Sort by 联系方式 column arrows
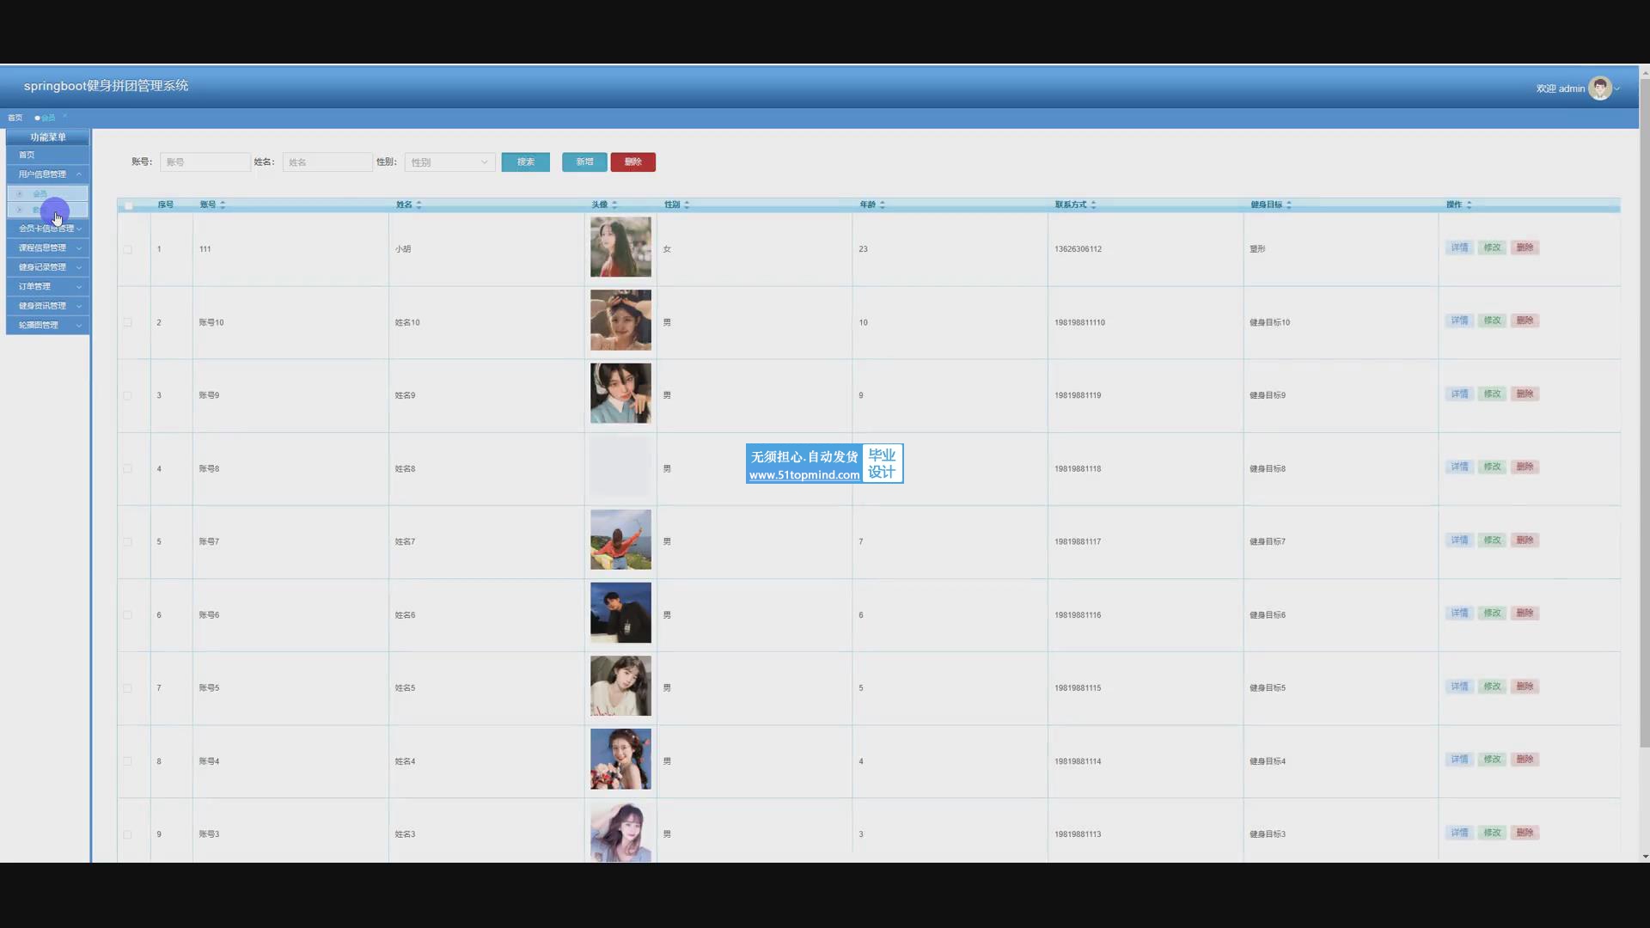This screenshot has width=1650, height=928. pos(1093,205)
